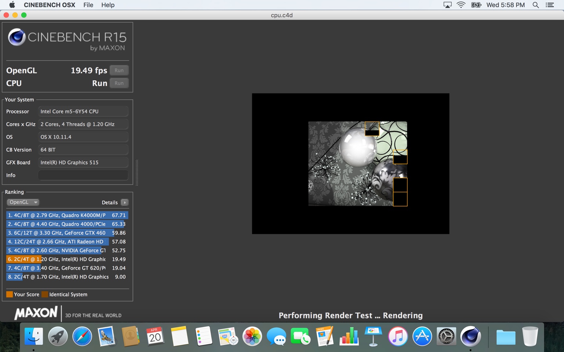This screenshot has height=352, width=564.
Task: Click the Your Score orange swatch
Action: 10,294
